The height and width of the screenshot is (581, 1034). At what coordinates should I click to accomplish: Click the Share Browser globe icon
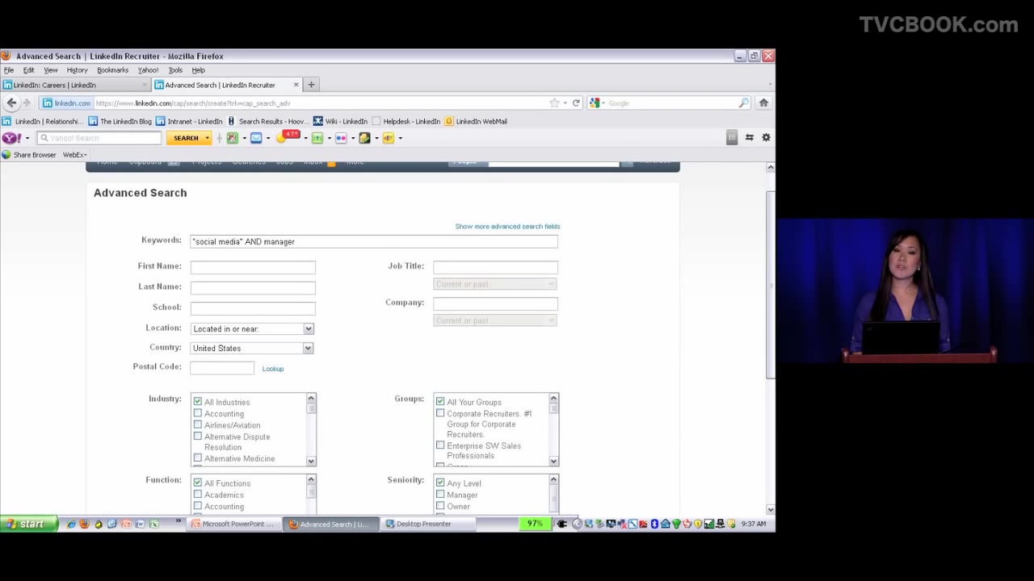6,155
